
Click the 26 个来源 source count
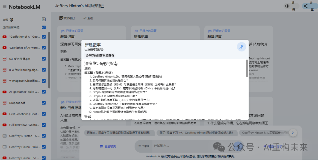(144, 146)
